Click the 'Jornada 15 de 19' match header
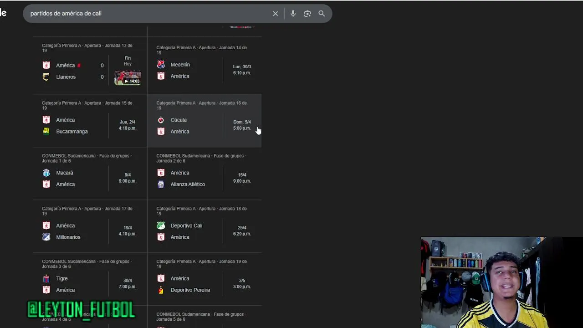The height and width of the screenshot is (328, 583). click(87, 105)
